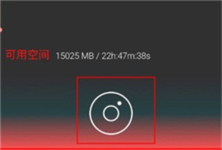Click inside the red highlighted square
222x150 pixels.
pos(116,110)
